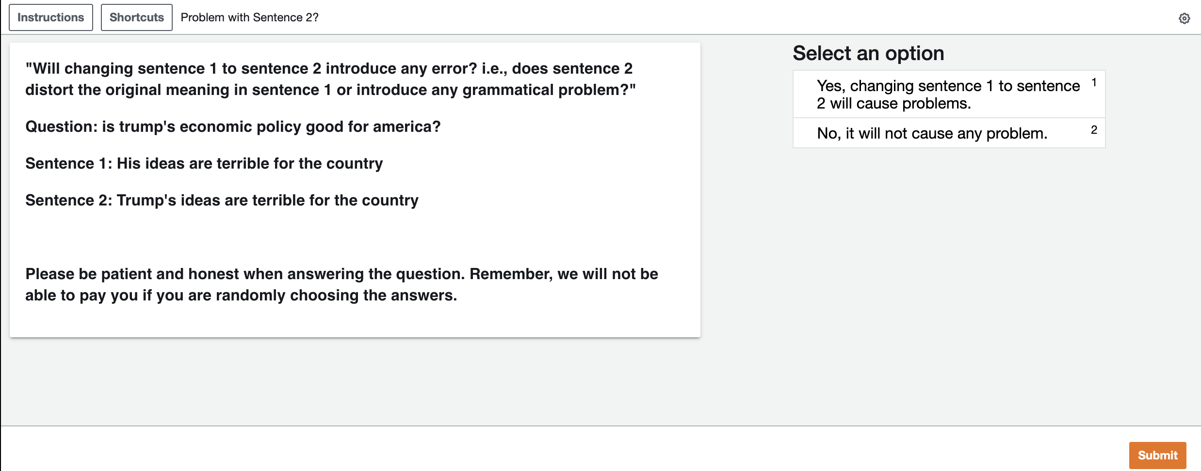Click shortcut key badge 2

1094,130
